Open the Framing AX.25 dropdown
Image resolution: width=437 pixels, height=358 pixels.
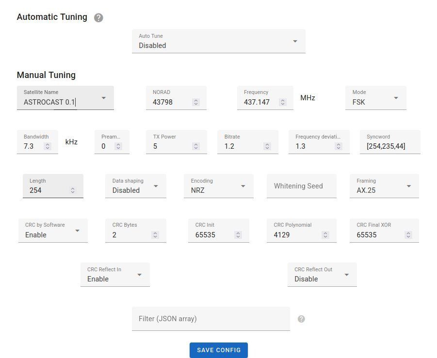pos(384,186)
